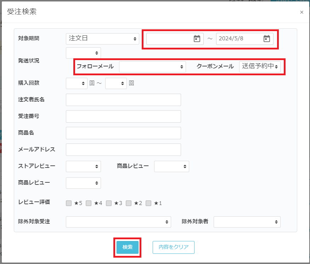Viewport: 310px width, 264px height.
Task: Check the ★4 review rating box
Action: click(x=89, y=203)
